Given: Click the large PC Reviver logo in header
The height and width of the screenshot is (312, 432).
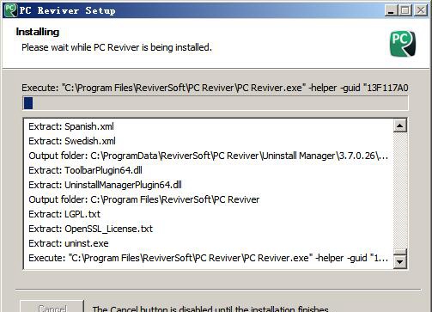Looking at the screenshot, I should [x=403, y=44].
